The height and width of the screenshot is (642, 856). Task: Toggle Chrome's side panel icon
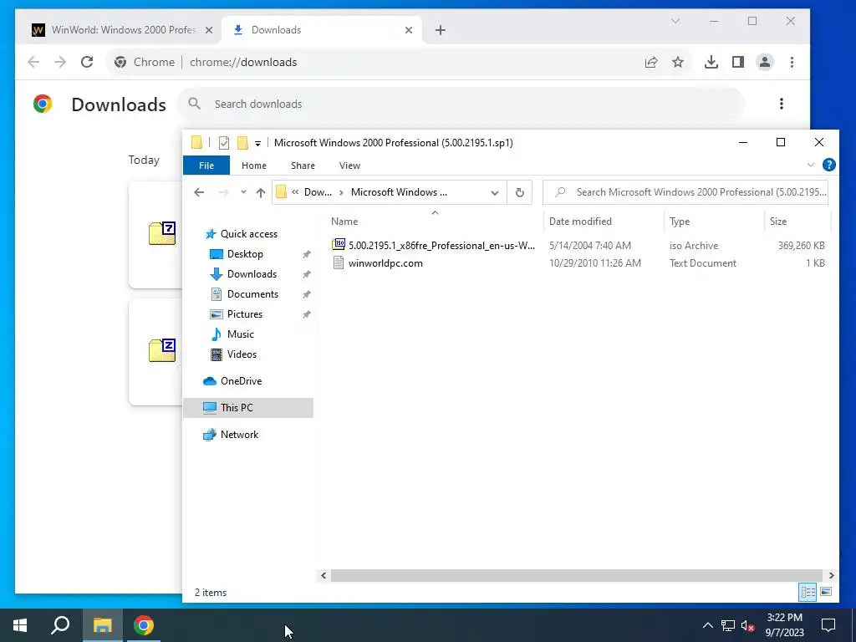coord(737,62)
